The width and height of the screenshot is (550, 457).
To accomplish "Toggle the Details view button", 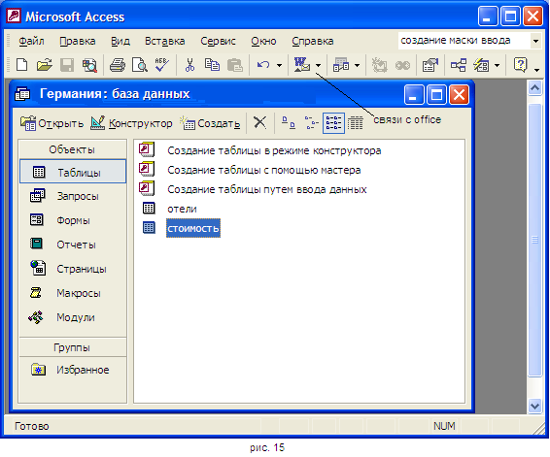I will point(356,123).
